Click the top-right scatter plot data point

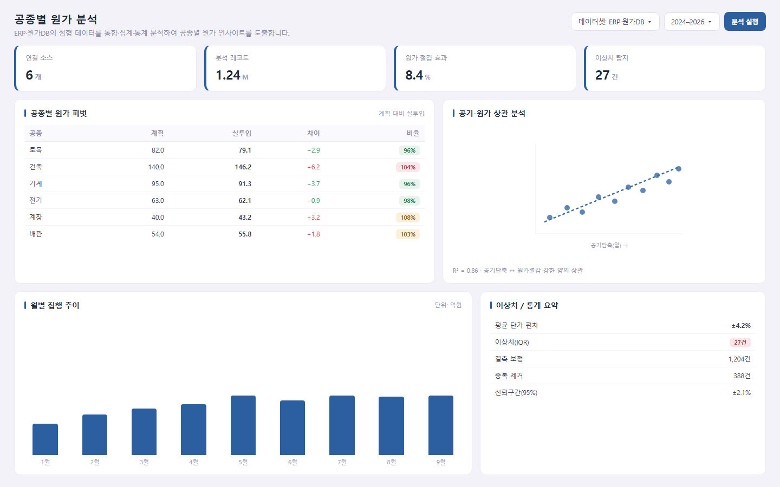click(x=679, y=169)
